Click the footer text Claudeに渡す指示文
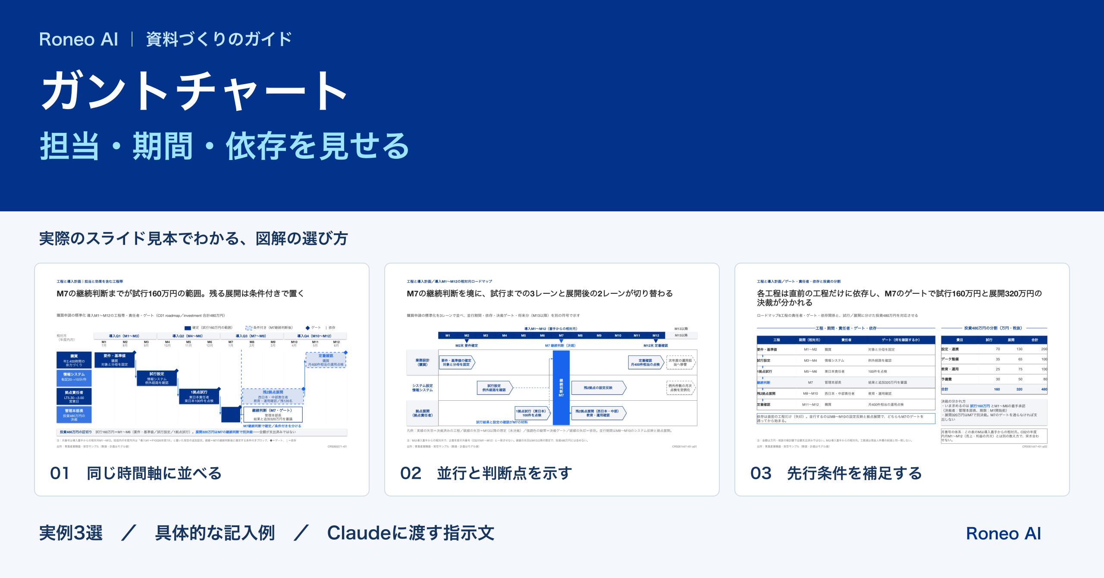The height and width of the screenshot is (578, 1104). coord(411,533)
